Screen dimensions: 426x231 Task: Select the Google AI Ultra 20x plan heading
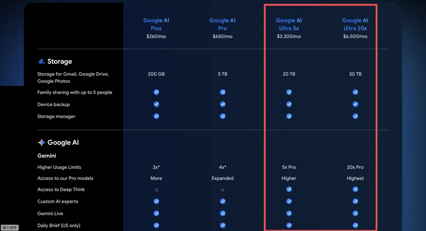(x=355, y=24)
